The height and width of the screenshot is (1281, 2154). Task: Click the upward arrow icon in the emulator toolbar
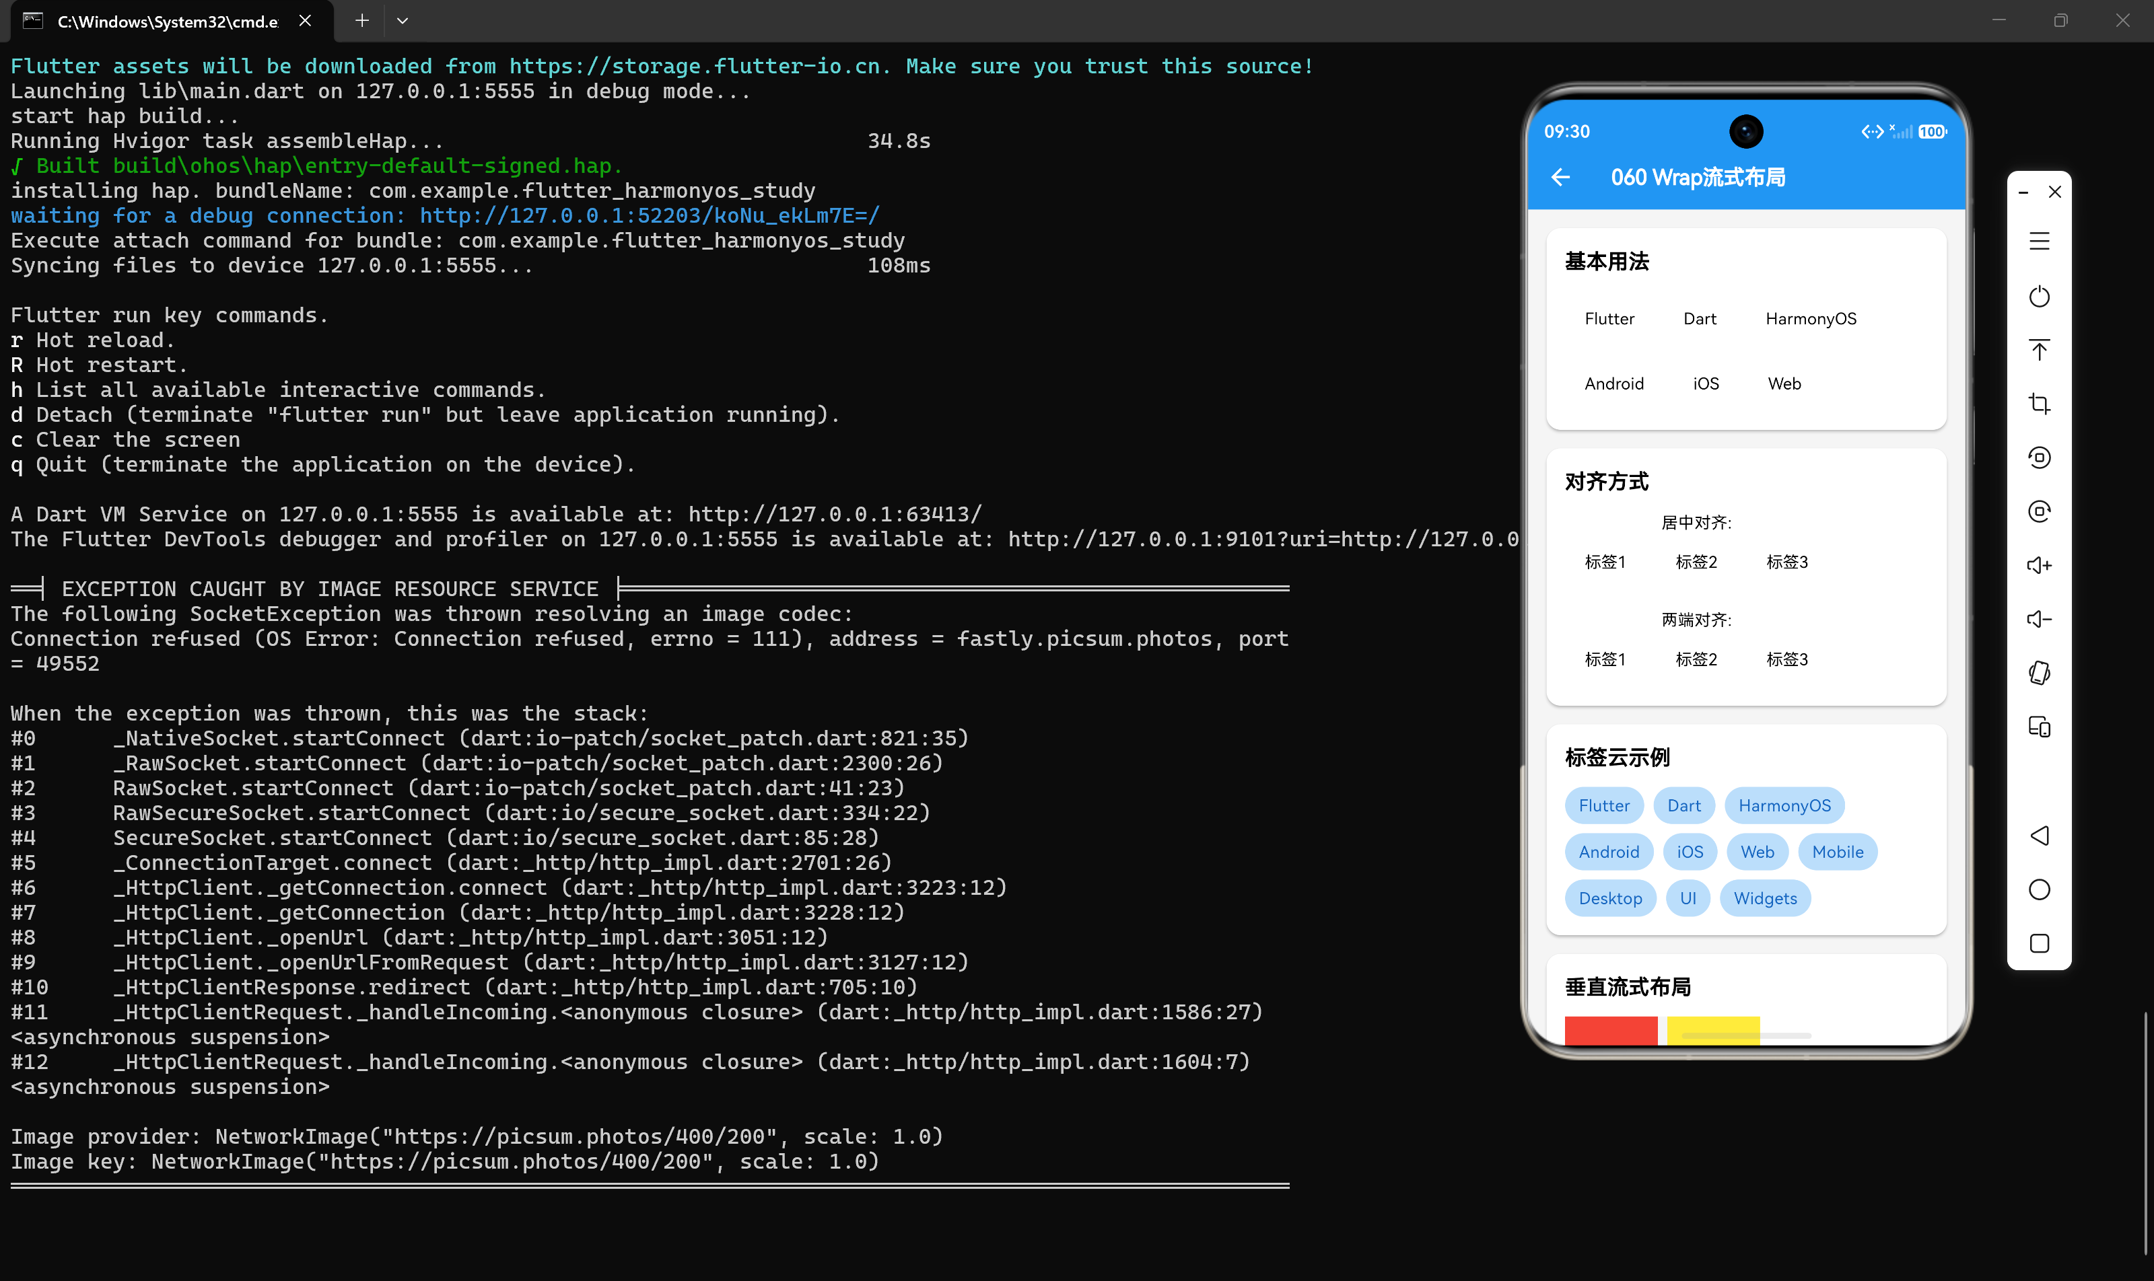tap(2039, 350)
